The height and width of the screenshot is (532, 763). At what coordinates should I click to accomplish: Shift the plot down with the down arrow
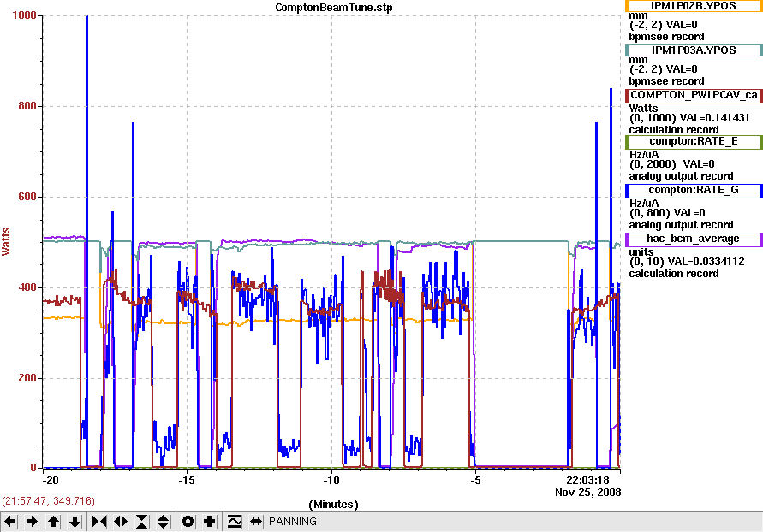click(x=75, y=522)
